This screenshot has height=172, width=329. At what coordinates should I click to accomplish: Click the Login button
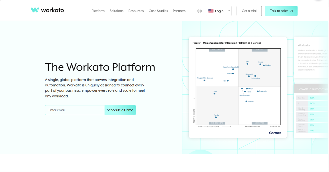click(216, 11)
